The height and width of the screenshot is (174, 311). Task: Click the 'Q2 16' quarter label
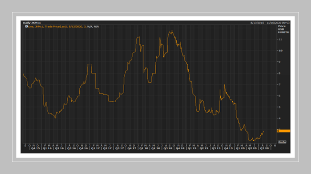point(59,148)
